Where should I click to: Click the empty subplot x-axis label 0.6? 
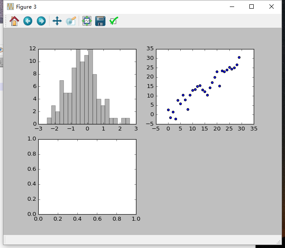[97, 219]
